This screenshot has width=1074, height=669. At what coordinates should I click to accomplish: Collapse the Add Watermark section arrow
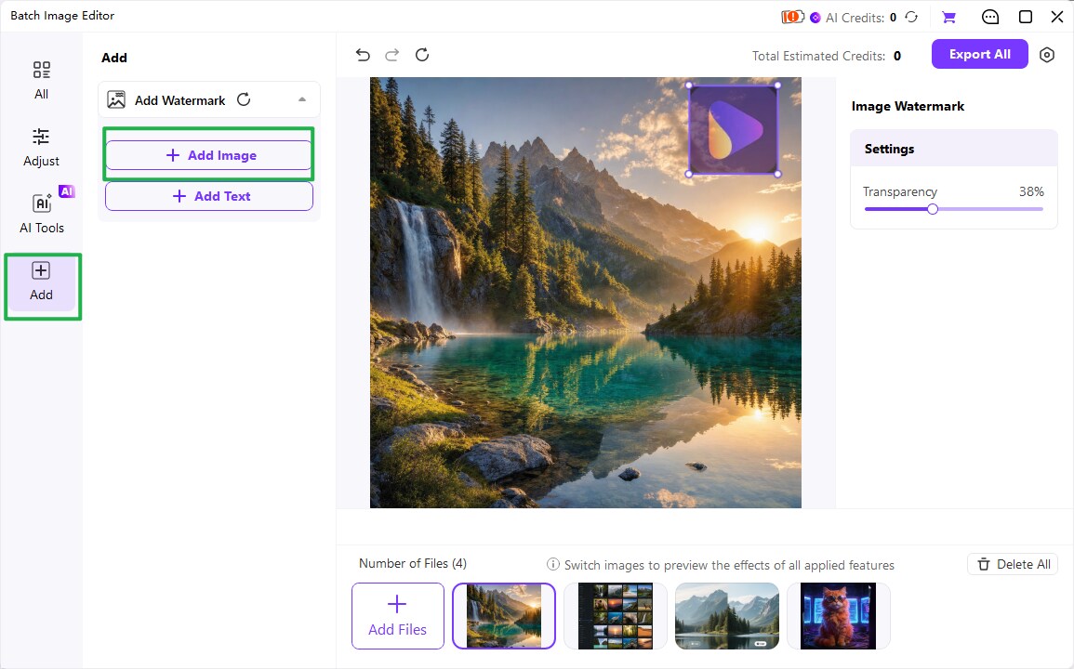pos(302,100)
